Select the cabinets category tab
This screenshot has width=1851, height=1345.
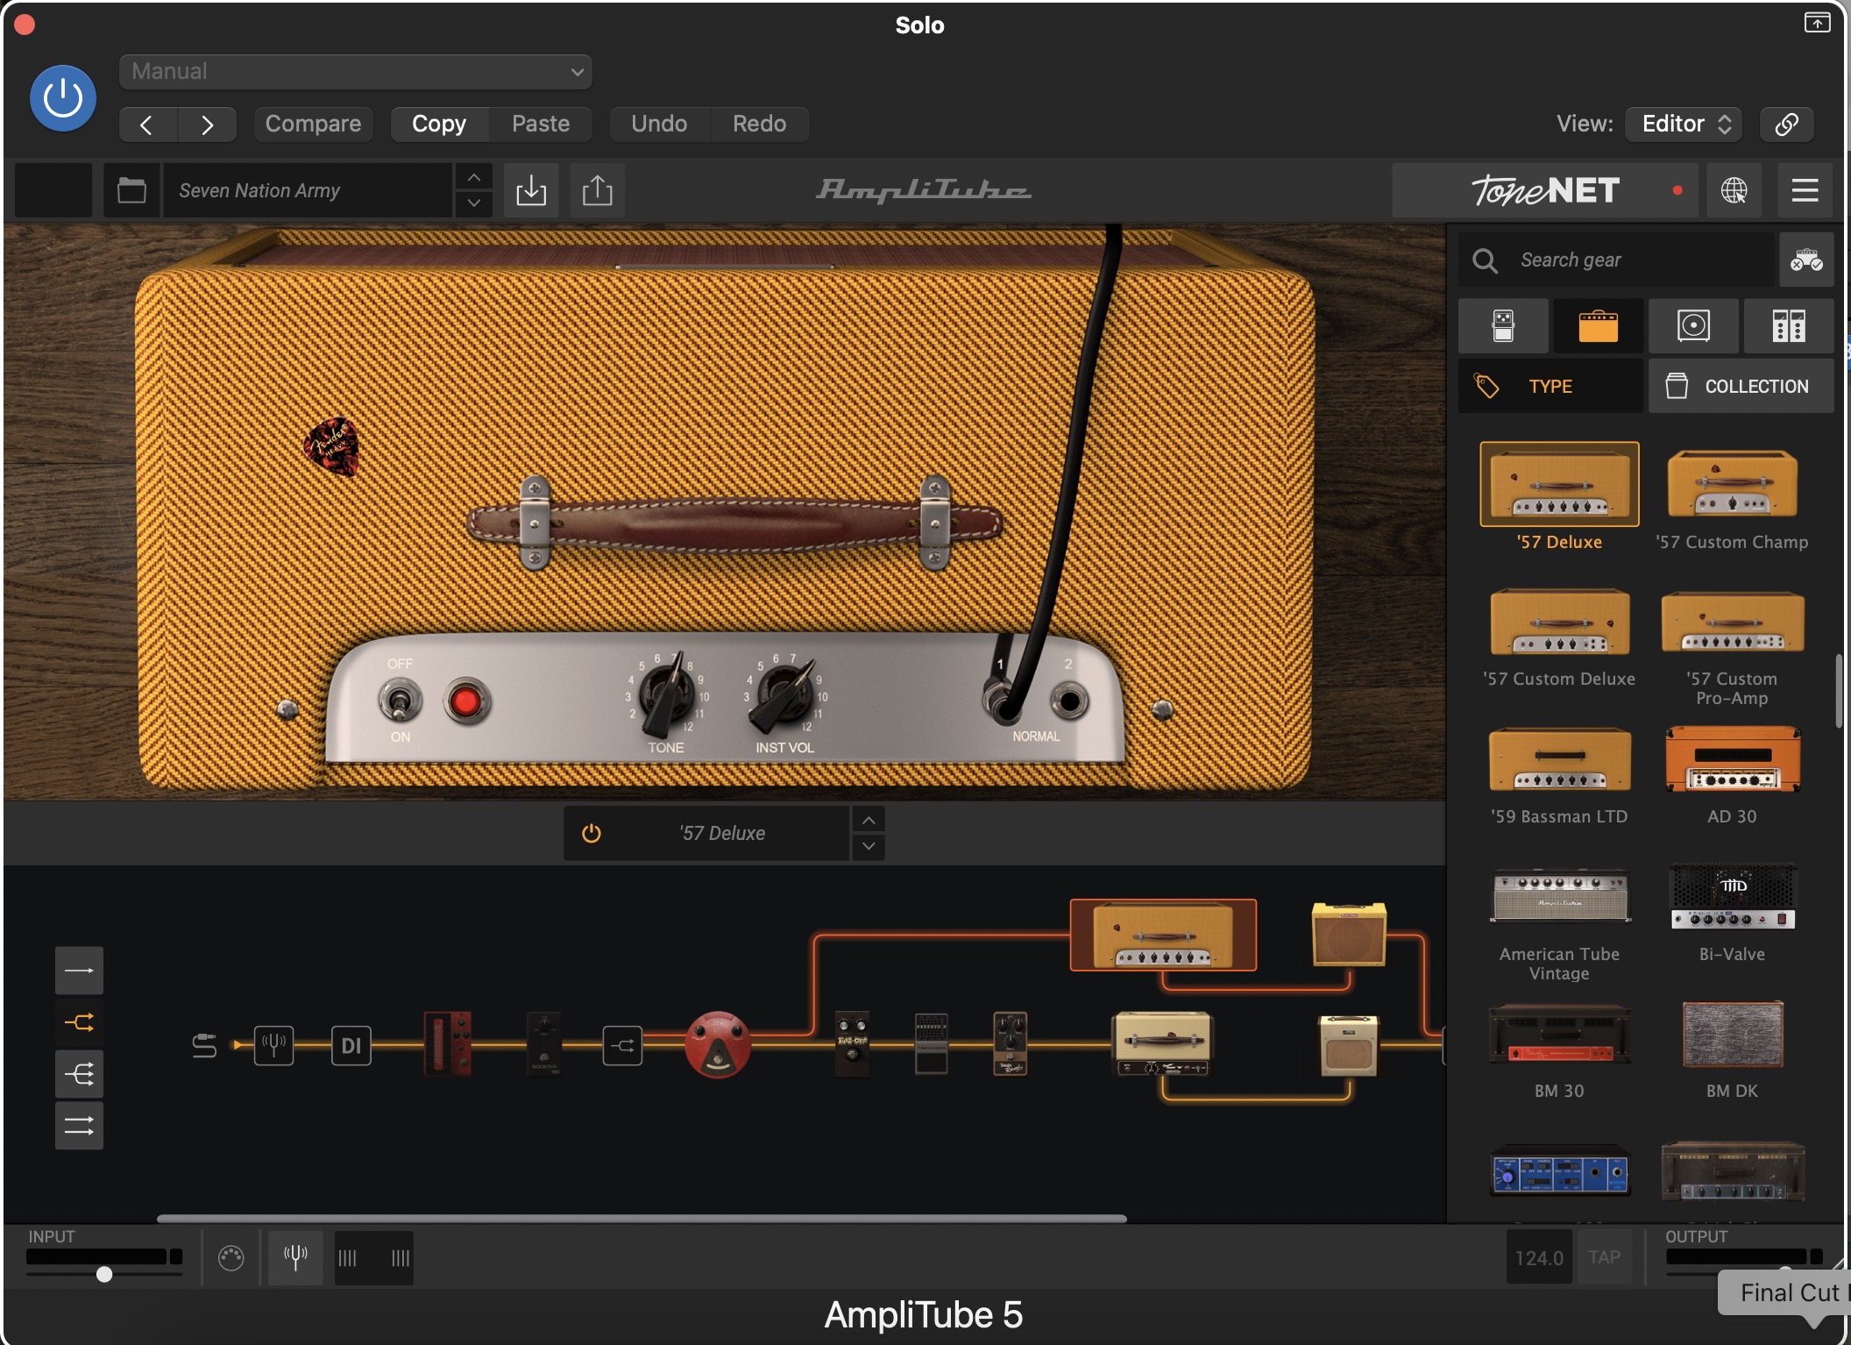[x=1693, y=326]
